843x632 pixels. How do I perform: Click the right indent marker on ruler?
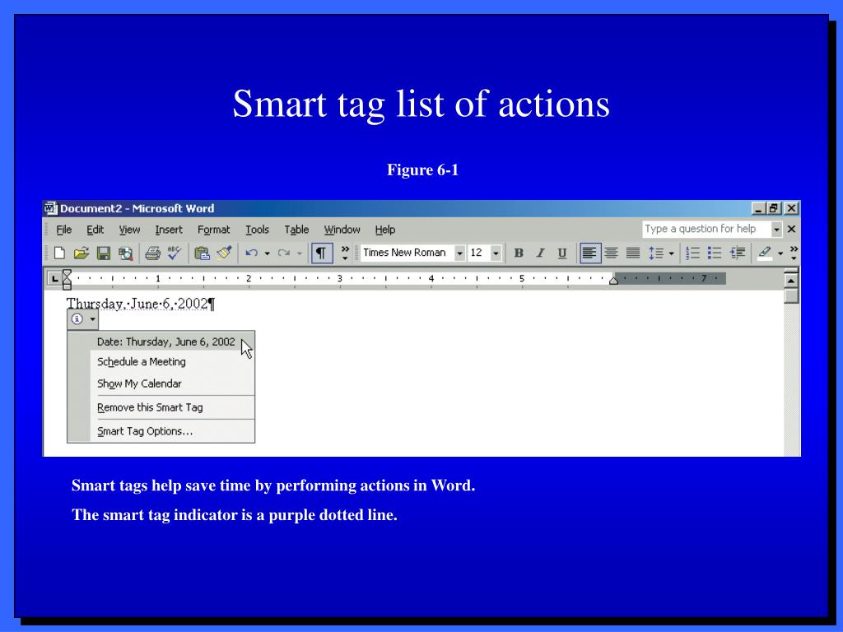(613, 280)
